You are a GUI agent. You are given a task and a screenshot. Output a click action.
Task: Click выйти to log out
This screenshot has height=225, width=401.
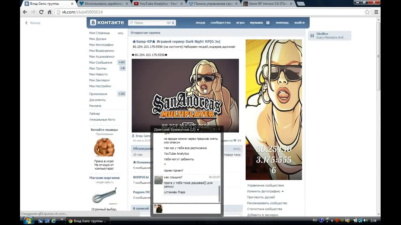[x=299, y=22]
